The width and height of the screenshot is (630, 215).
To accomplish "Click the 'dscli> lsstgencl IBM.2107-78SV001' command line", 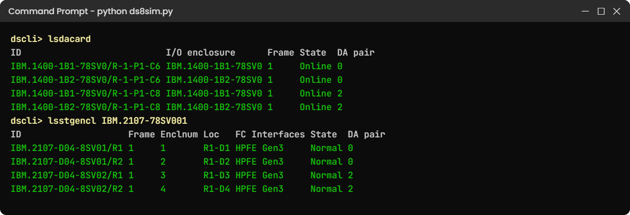I will (x=99, y=121).
